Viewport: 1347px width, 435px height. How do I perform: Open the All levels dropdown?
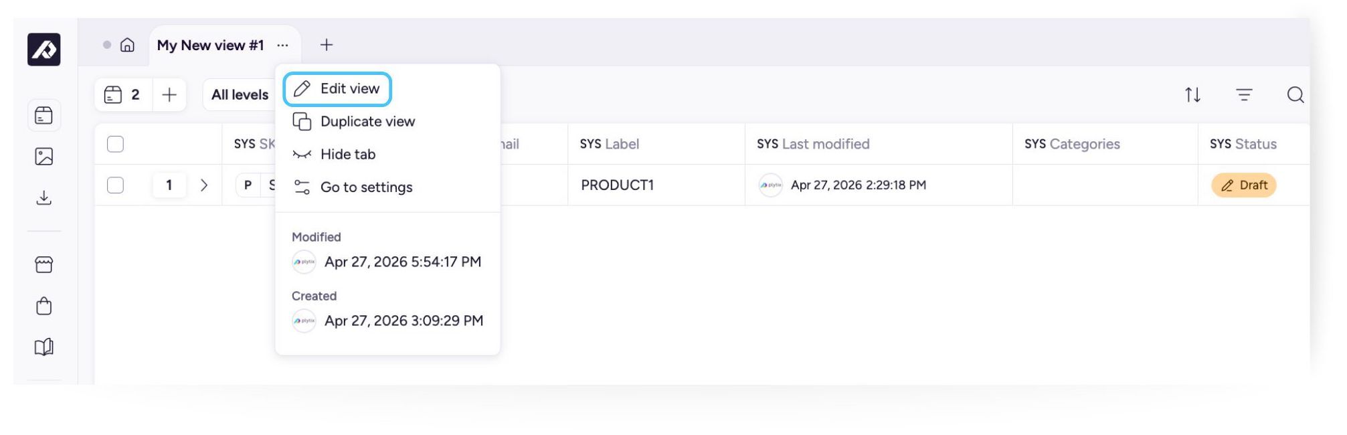pos(240,95)
